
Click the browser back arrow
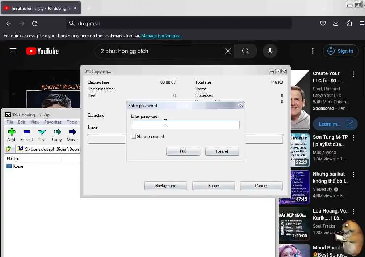(x=9, y=23)
